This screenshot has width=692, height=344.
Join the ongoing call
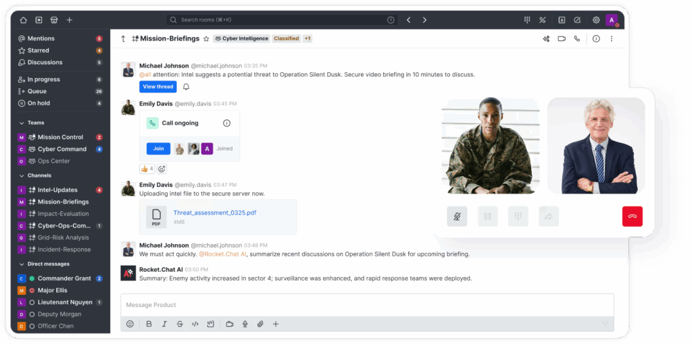click(158, 148)
